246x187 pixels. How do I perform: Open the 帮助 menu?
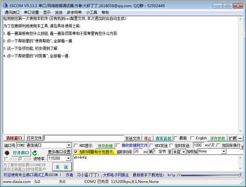point(105,12)
